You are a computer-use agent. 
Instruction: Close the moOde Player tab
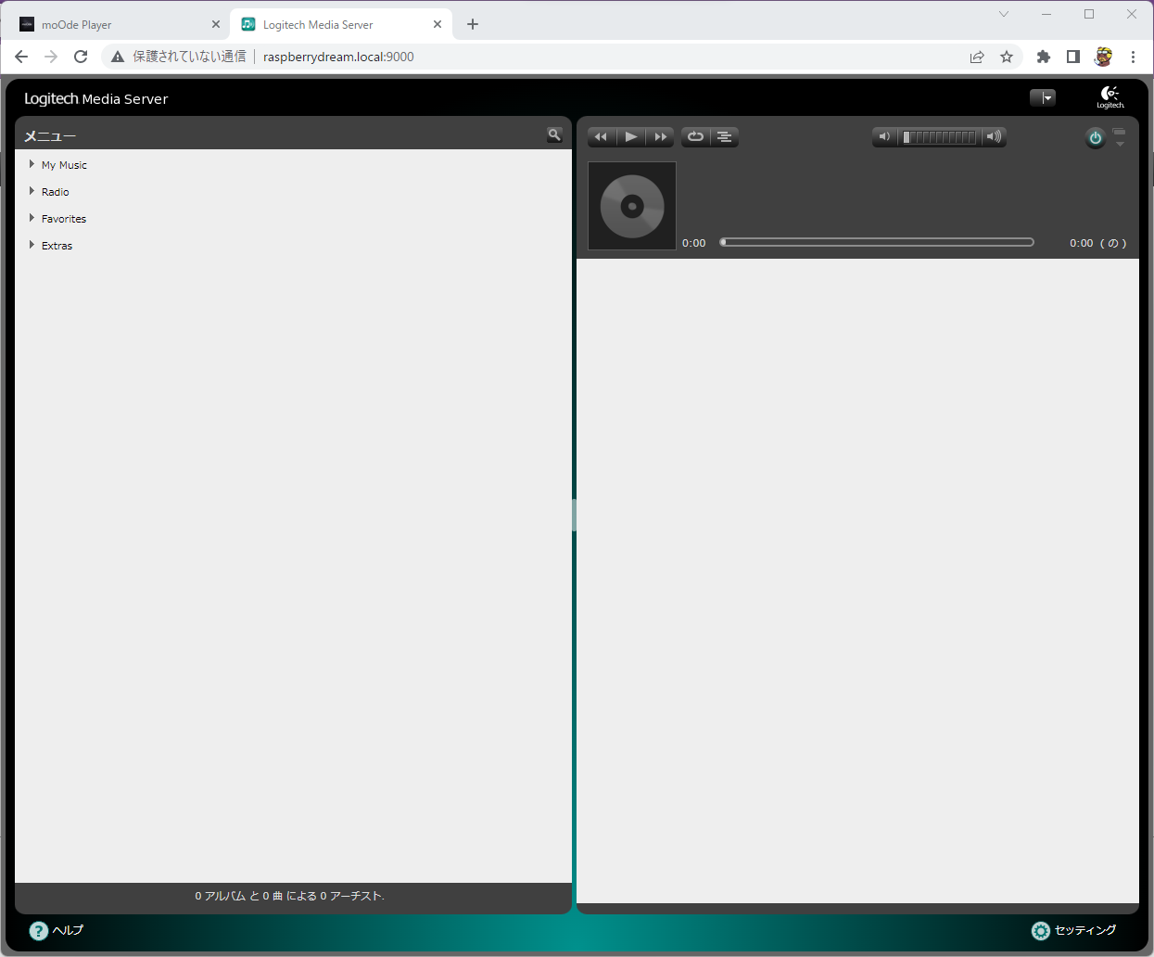click(216, 25)
